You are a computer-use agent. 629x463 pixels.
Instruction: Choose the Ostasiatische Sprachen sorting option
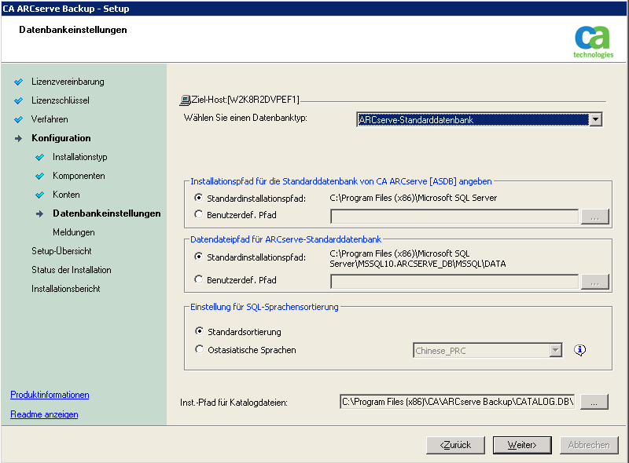click(x=199, y=349)
